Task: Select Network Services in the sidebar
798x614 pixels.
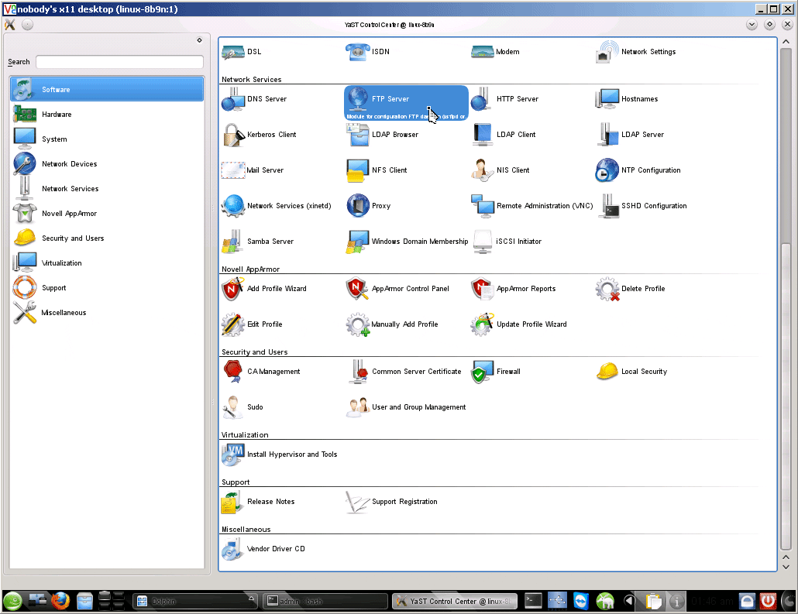Action: (x=107, y=189)
